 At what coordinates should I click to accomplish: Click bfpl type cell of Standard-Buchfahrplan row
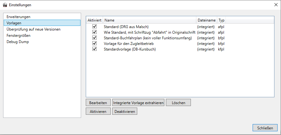[x=221, y=38]
